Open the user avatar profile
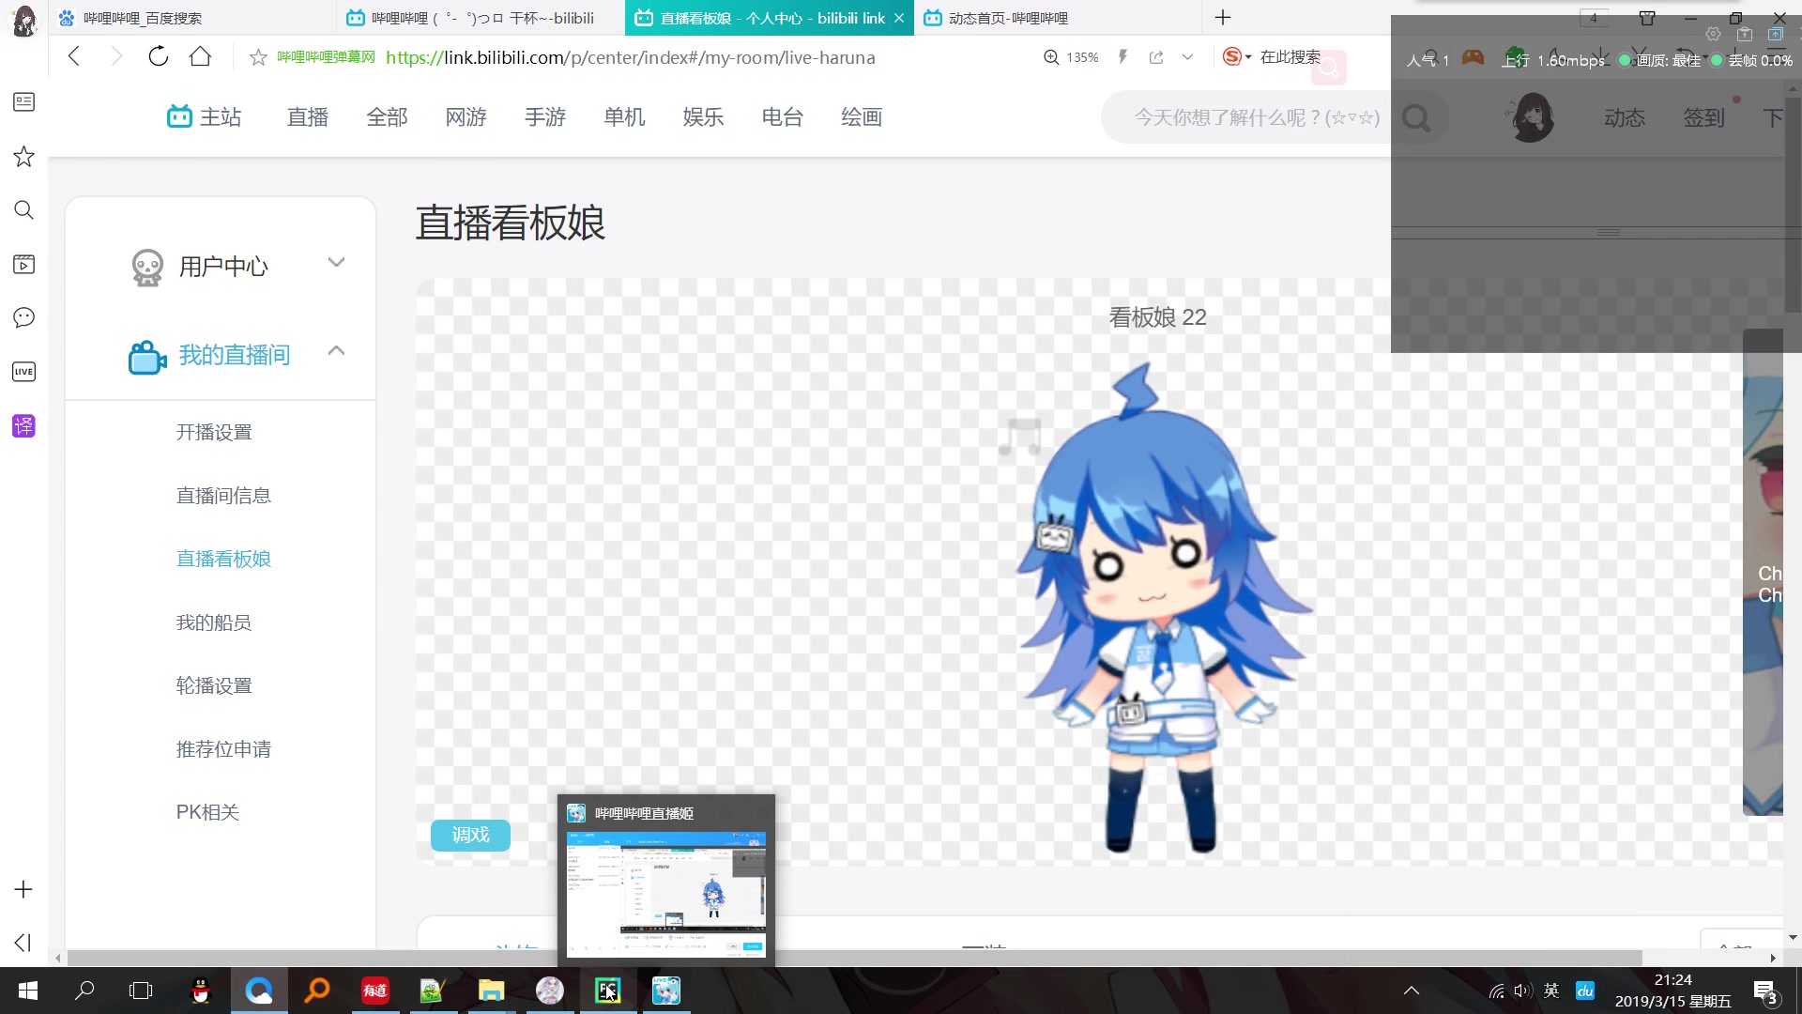 [1532, 117]
